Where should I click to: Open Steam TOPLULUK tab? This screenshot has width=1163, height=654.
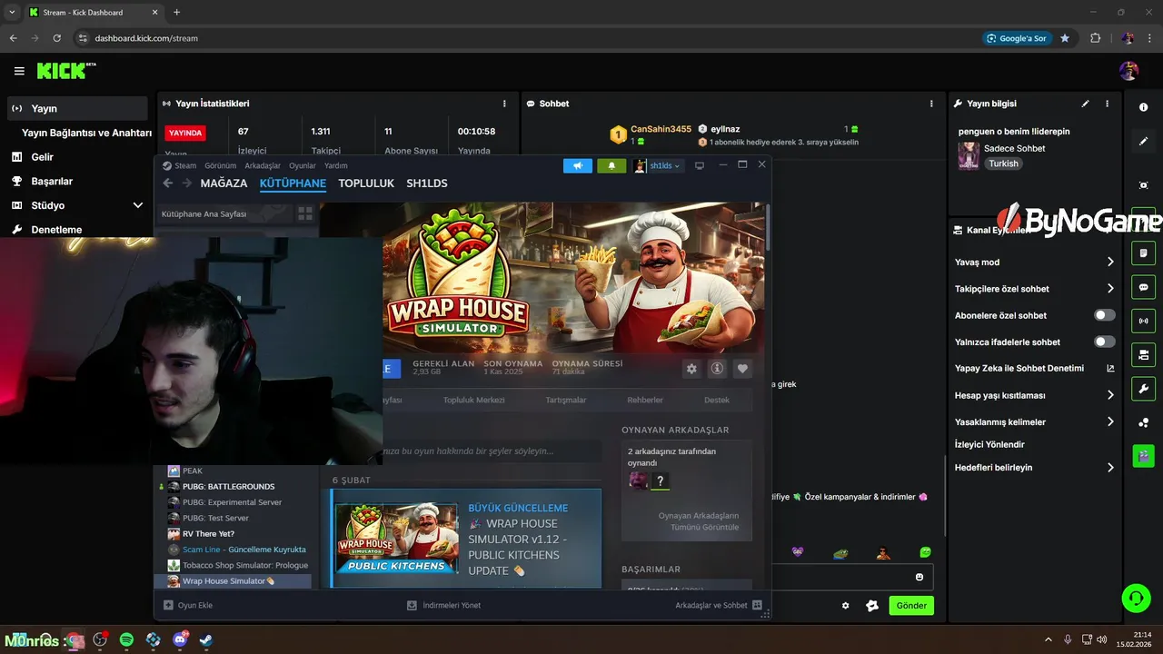(x=366, y=183)
